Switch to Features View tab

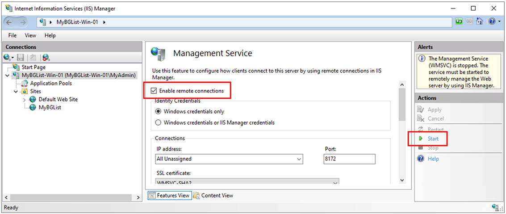170,195
